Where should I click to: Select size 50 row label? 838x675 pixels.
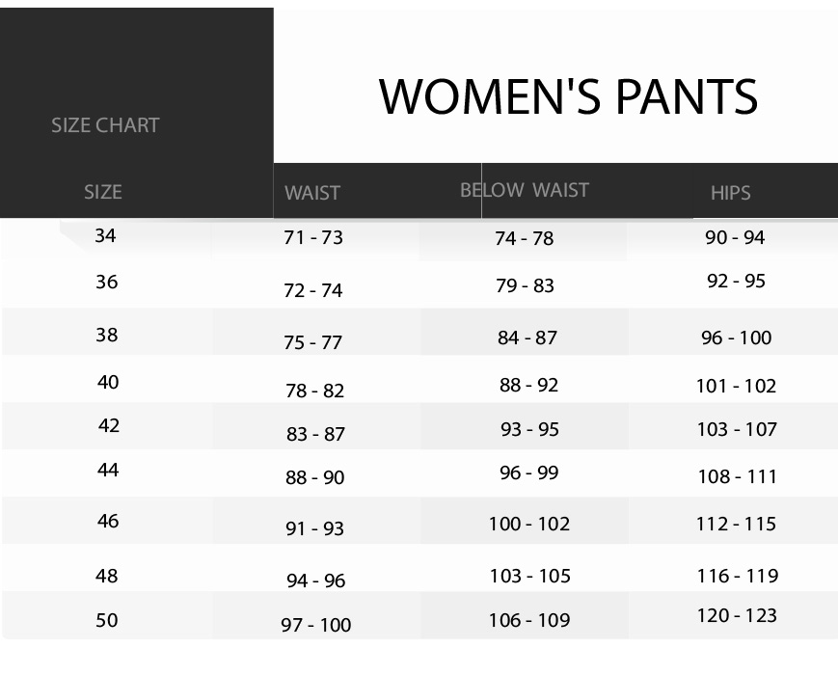106,620
